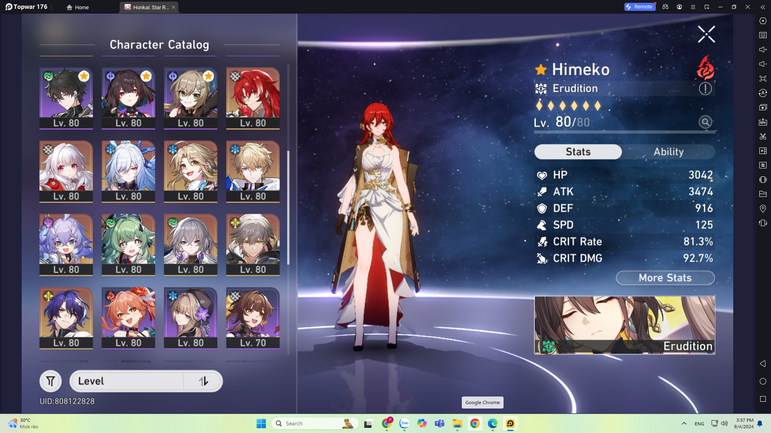Image resolution: width=771 pixels, height=433 pixels.
Task: Select the Stats tab
Action: pos(578,152)
